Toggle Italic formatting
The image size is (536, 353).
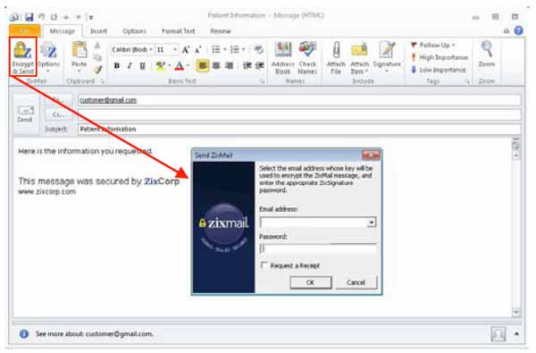(x=130, y=65)
